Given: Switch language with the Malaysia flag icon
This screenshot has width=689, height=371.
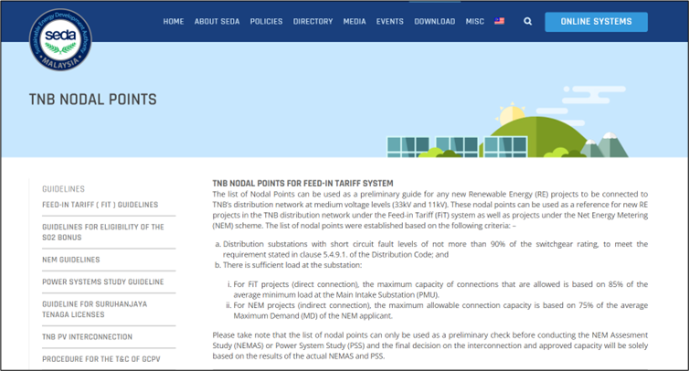Looking at the screenshot, I should click(x=500, y=21).
